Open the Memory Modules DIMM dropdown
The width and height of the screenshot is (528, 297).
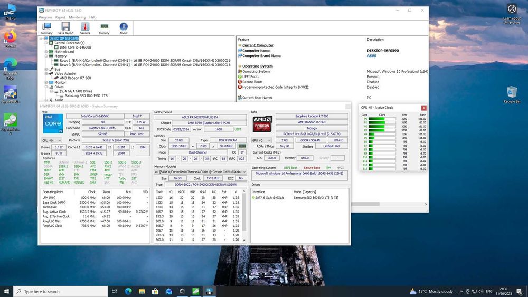[200, 172]
